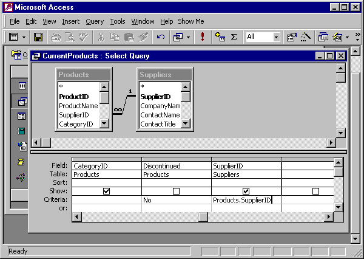The height and width of the screenshot is (259, 364).
Task: Click the Database Window toolbar icon
Action: 323,37
